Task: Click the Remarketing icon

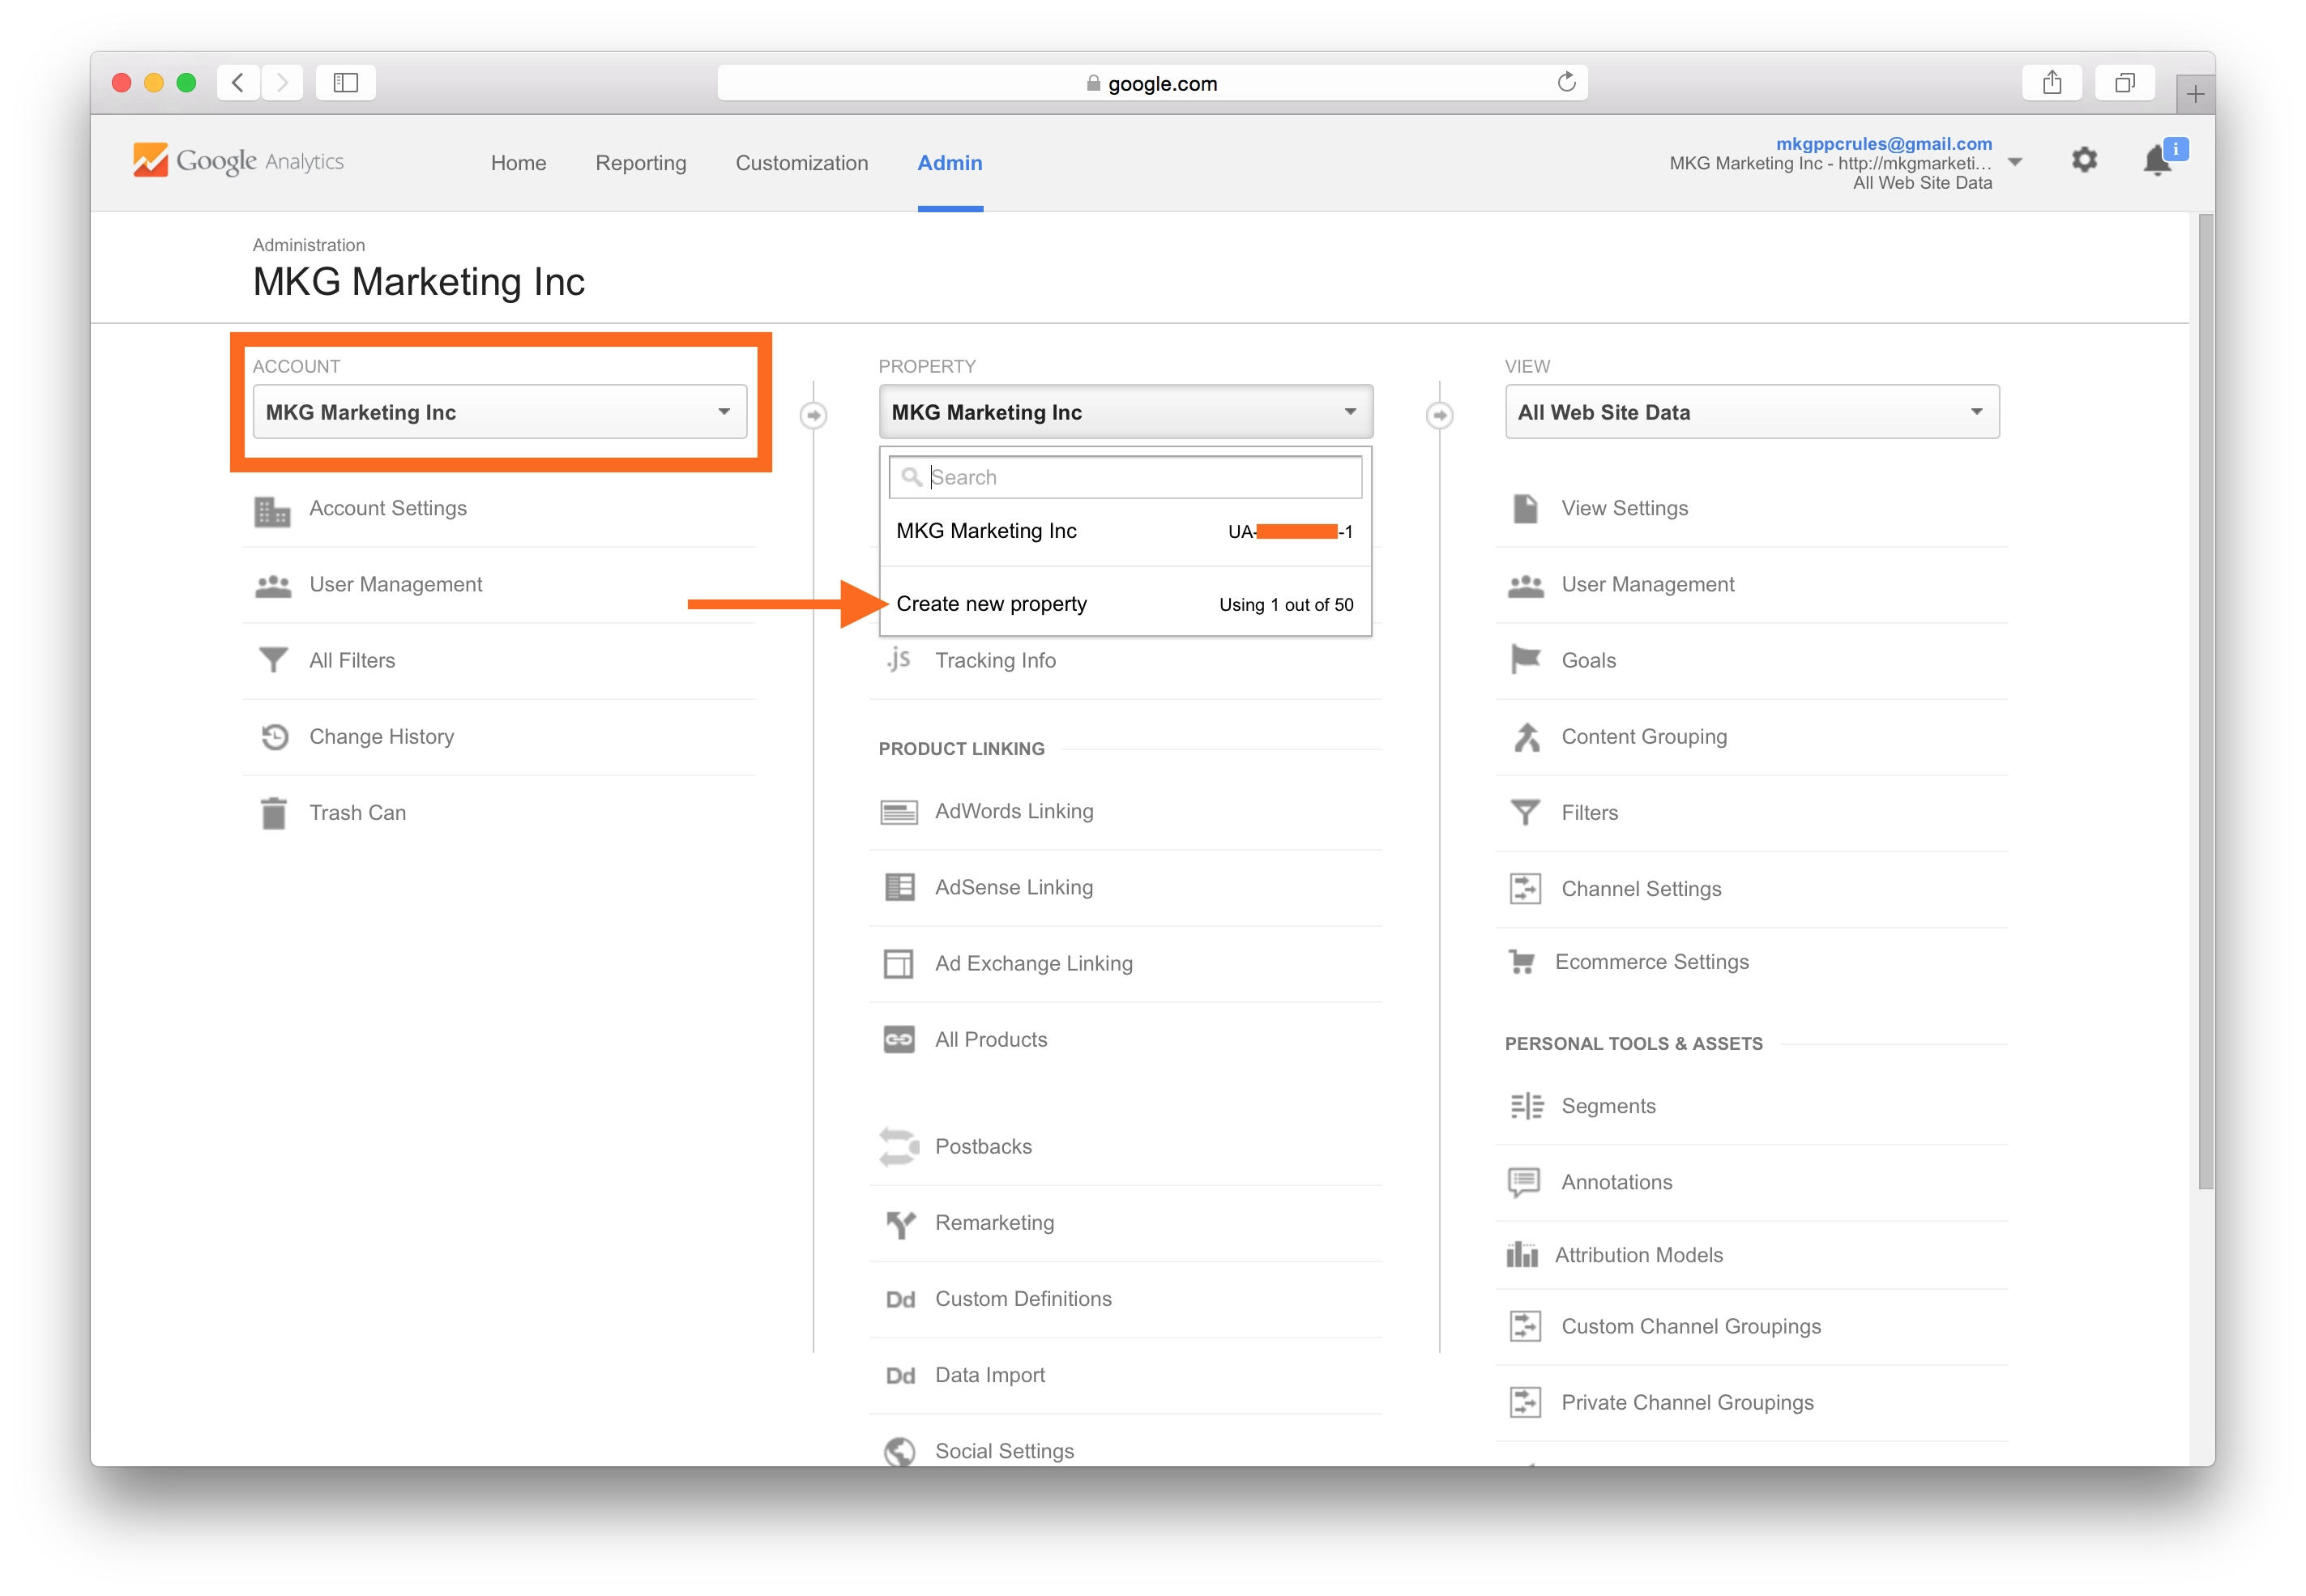Action: coord(900,1223)
